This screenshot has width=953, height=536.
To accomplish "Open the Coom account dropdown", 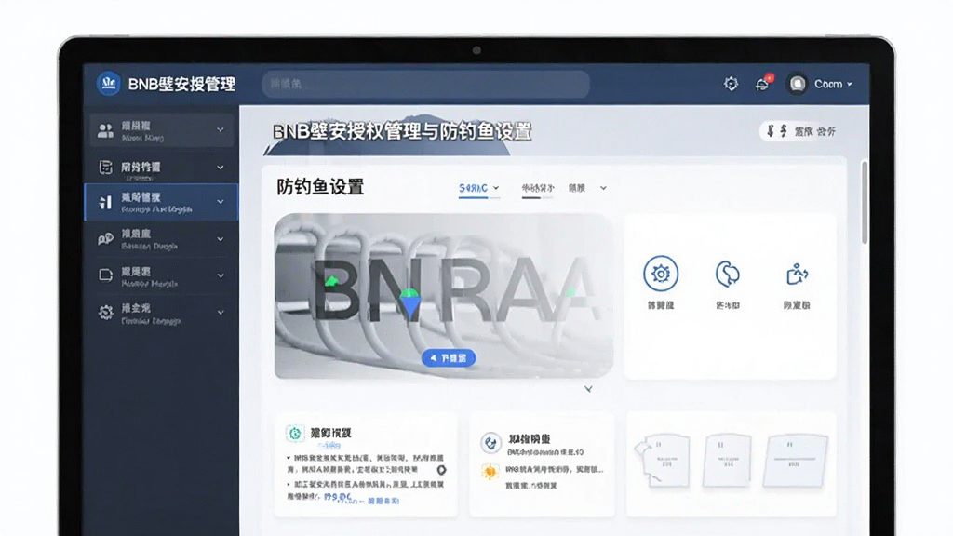I will 833,84.
